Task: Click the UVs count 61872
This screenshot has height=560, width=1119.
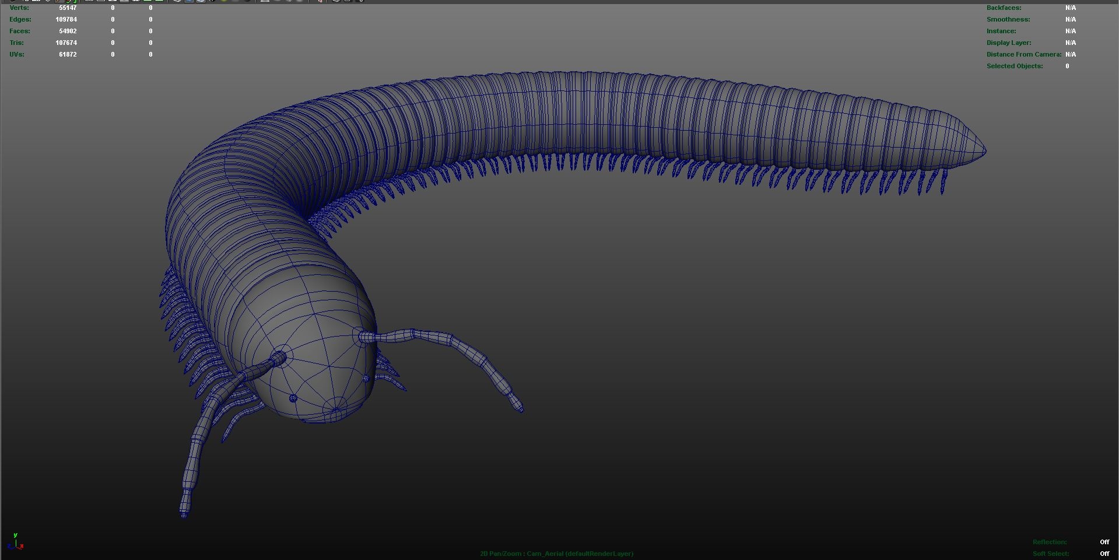Action: (x=68, y=54)
